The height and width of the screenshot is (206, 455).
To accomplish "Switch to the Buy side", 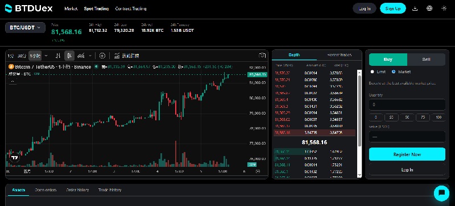I will 388,60.
